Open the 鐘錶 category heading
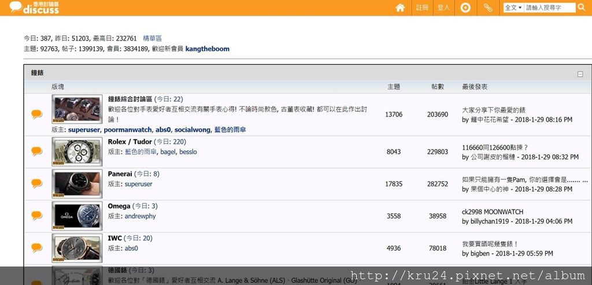The height and width of the screenshot is (285, 592). point(38,73)
